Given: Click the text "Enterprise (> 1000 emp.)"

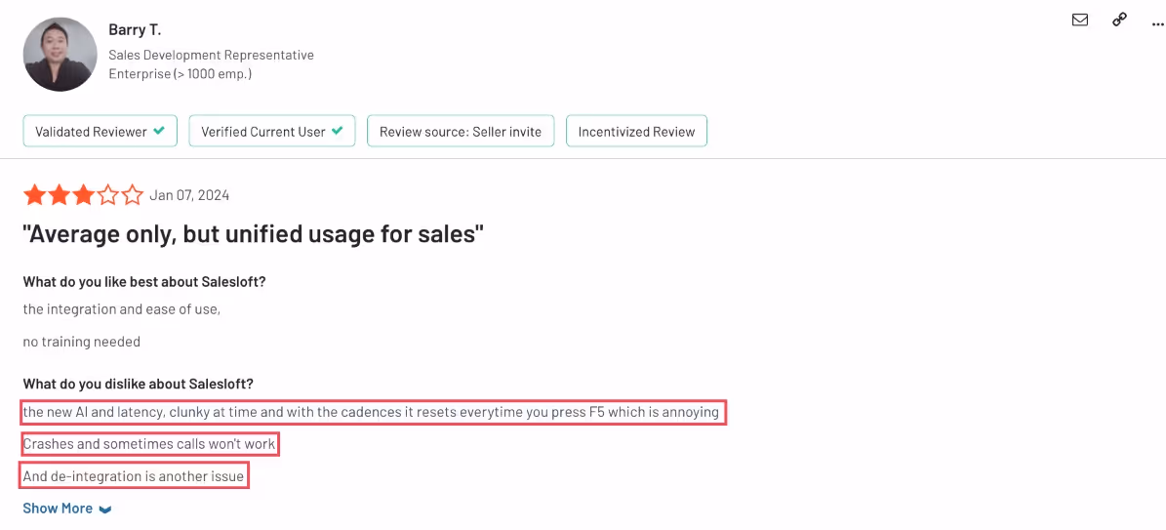Looking at the screenshot, I should [180, 74].
